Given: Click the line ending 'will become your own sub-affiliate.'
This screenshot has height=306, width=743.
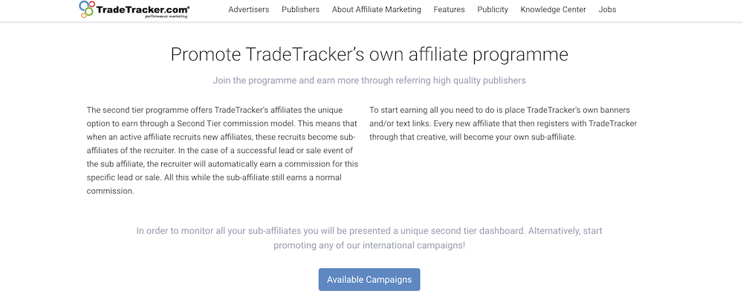Looking at the screenshot, I should click(x=473, y=137).
